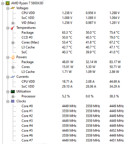
Task: Click the 1.238 V CPU VDD value
Action: [x=67, y=13]
